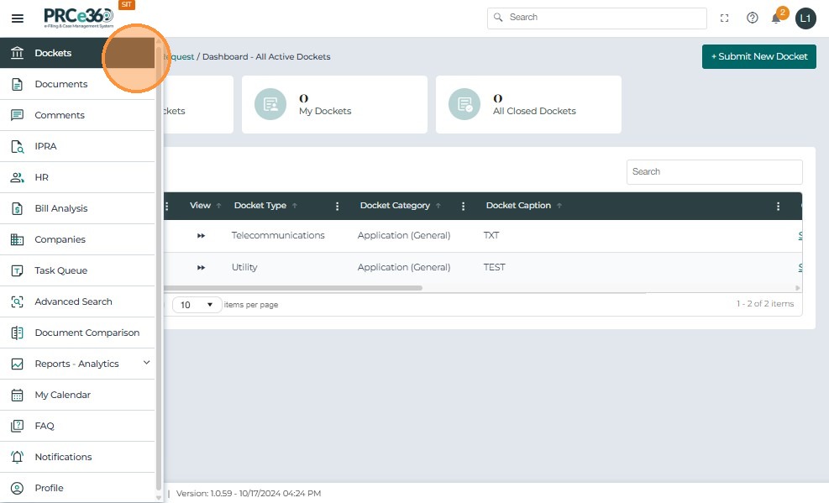Open the items per page dropdown
Screen dimensions: 829x503
(197, 305)
